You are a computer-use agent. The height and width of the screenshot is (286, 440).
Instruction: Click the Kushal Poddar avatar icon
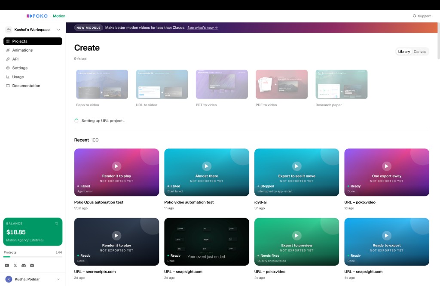(9, 279)
